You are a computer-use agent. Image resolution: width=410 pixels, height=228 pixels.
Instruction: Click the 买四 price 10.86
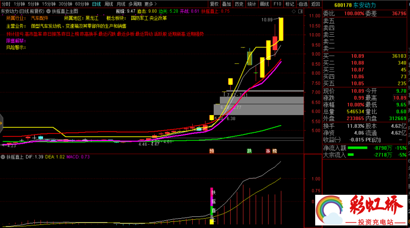tap(357, 77)
